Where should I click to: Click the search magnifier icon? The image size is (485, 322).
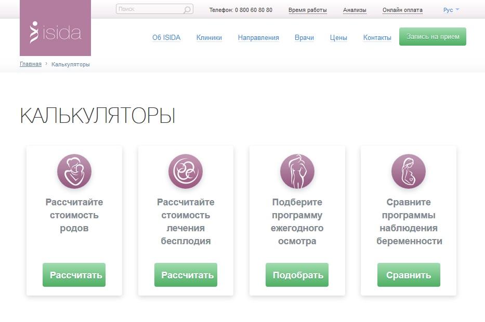pyautogui.click(x=187, y=9)
